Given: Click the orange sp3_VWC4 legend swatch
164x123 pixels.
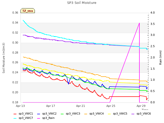Looking at the screenshot, I should coord(86,114).
